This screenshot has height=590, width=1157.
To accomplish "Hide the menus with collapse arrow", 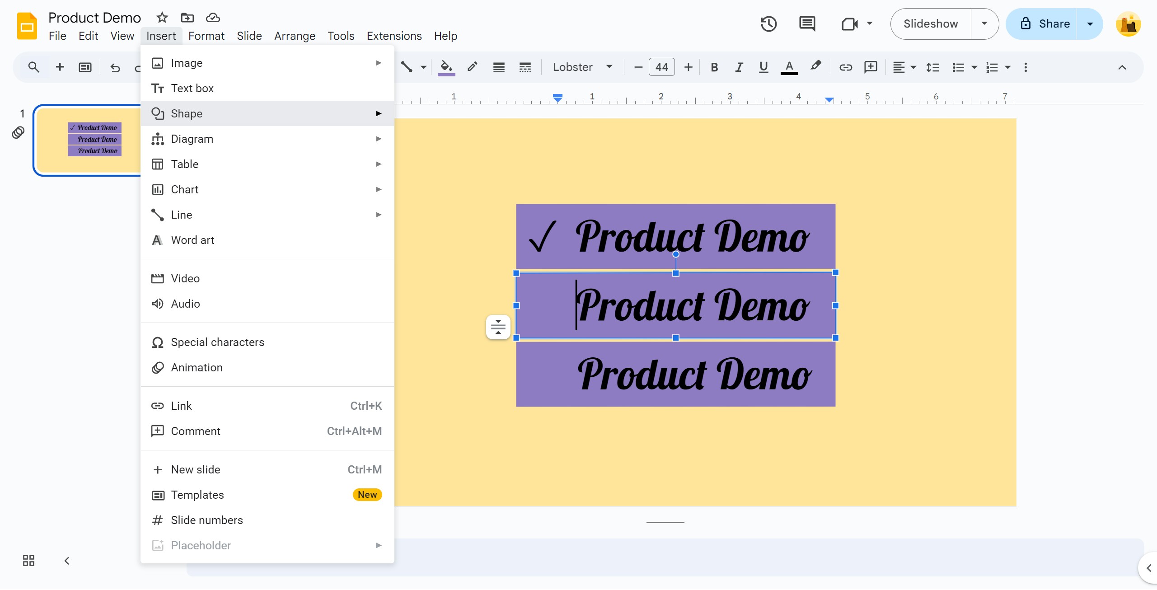I will click(x=1122, y=67).
